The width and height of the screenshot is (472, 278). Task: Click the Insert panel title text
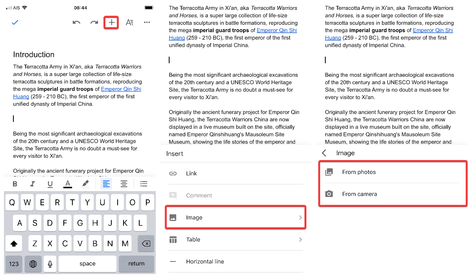point(175,154)
